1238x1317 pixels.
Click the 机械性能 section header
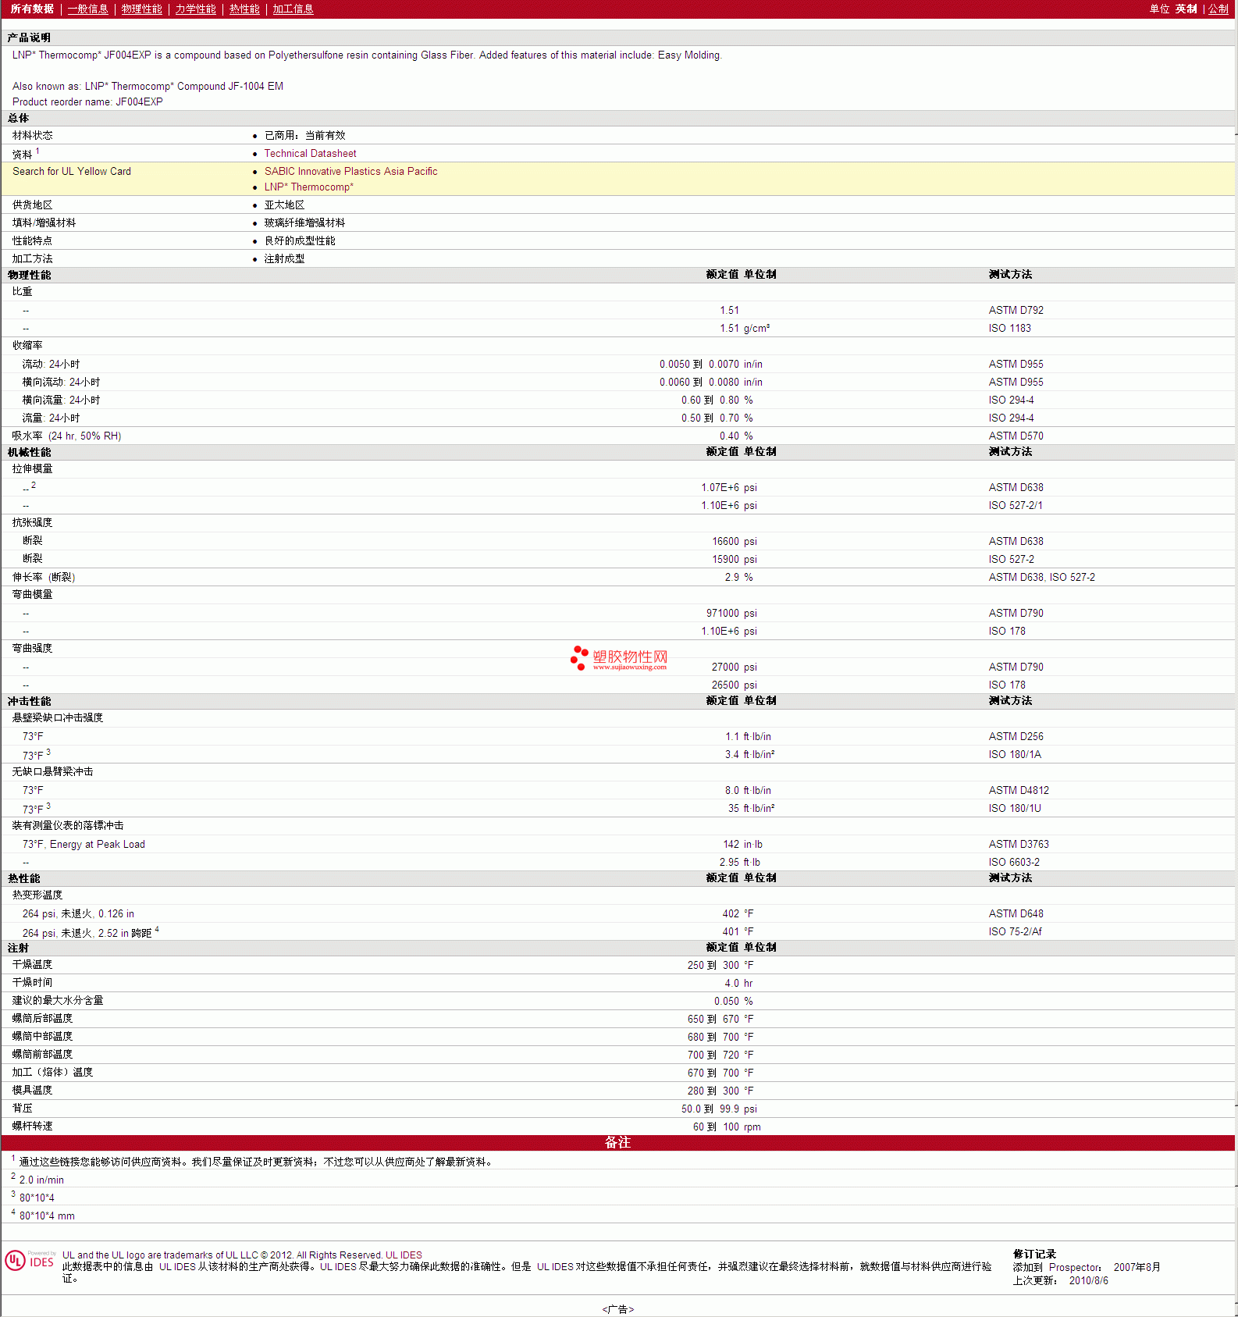(x=29, y=453)
